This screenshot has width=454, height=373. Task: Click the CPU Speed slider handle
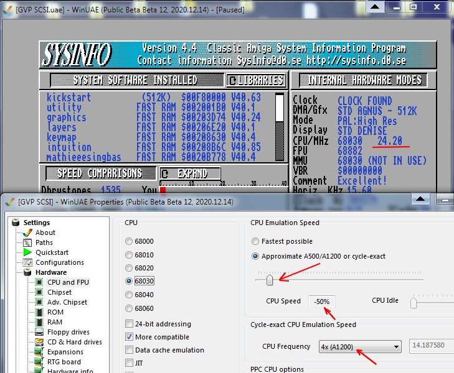(270, 280)
